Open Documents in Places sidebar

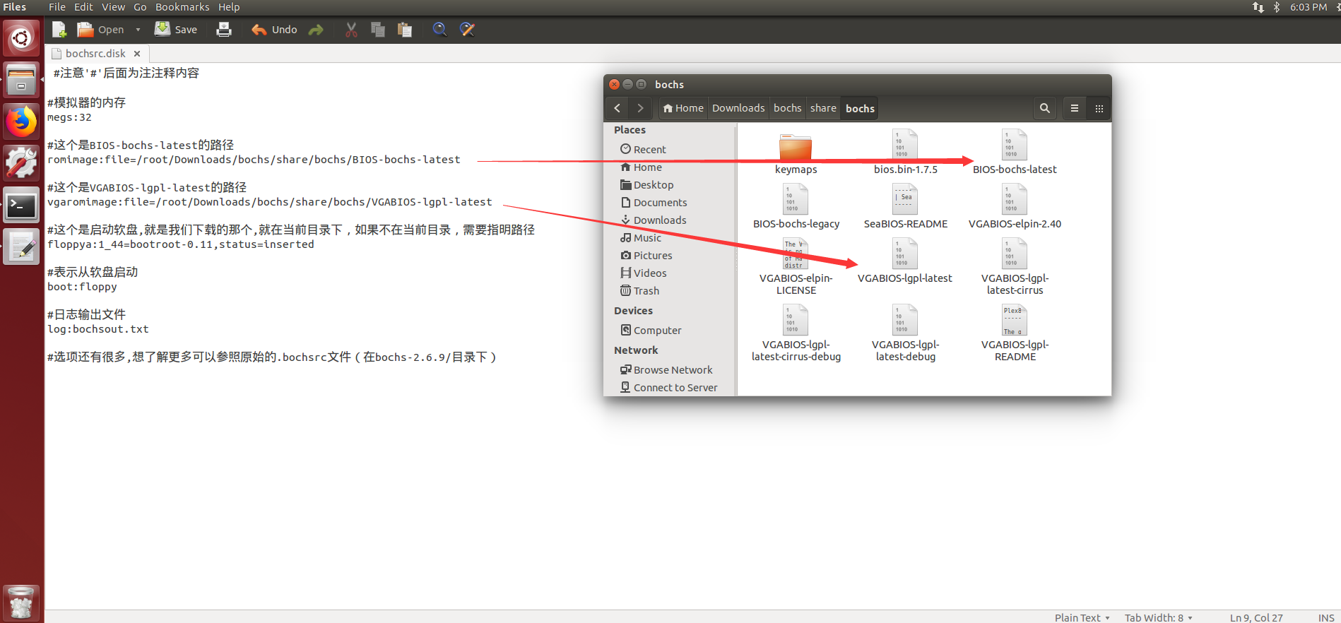tap(654, 203)
